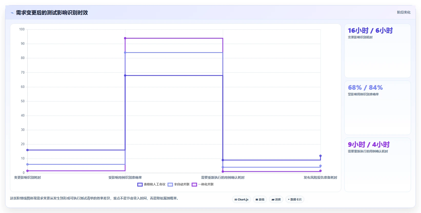
Task: Click the 变更影响识别耗时 card caption
Action: [360, 37]
